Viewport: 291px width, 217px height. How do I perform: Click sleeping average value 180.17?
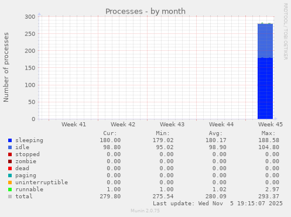216,140
